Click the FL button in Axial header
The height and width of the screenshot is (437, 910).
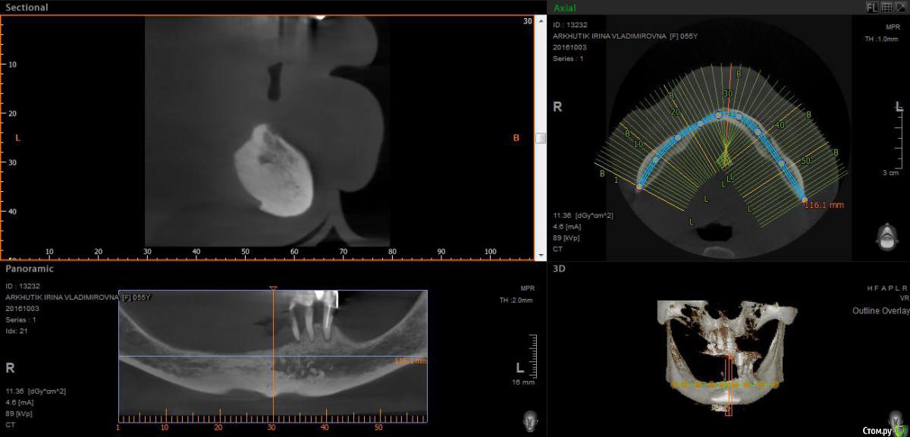[x=873, y=8]
